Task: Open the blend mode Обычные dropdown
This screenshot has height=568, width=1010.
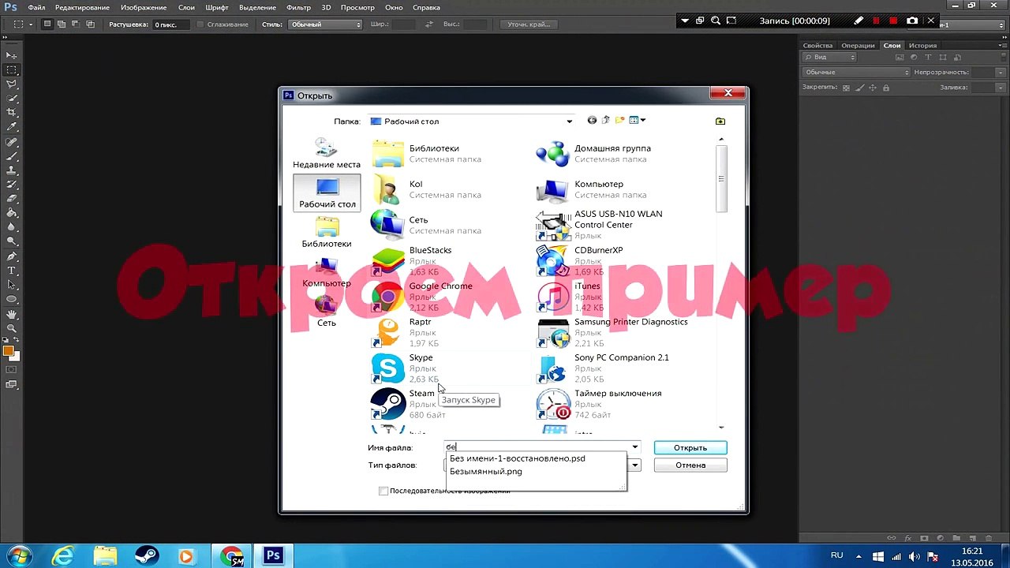Action: pyautogui.click(x=856, y=72)
